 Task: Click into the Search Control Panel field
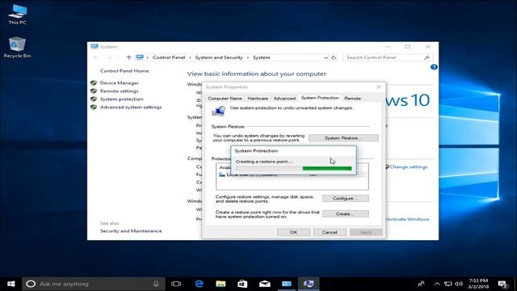[x=388, y=57]
